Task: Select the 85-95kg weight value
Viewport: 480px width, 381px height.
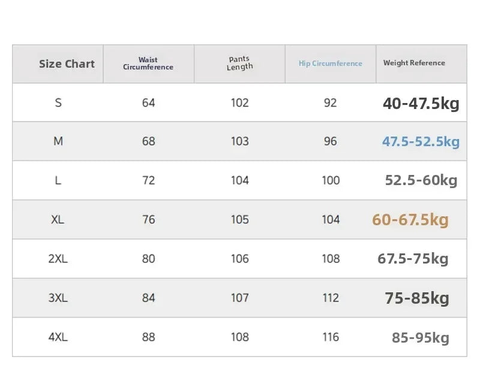Action: pyautogui.click(x=421, y=338)
